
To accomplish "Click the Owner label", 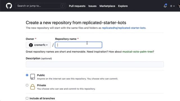I will click(x=30, y=39).
